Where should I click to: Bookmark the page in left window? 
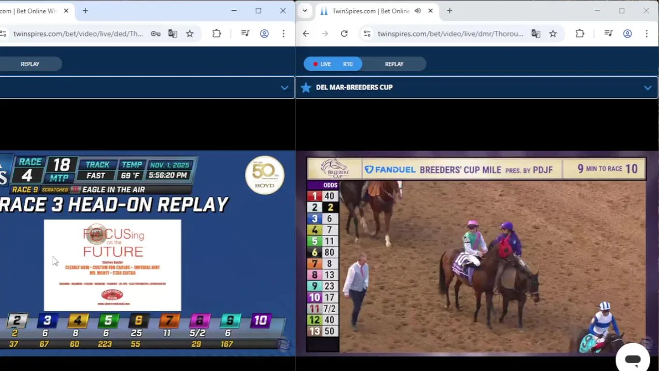point(190,33)
